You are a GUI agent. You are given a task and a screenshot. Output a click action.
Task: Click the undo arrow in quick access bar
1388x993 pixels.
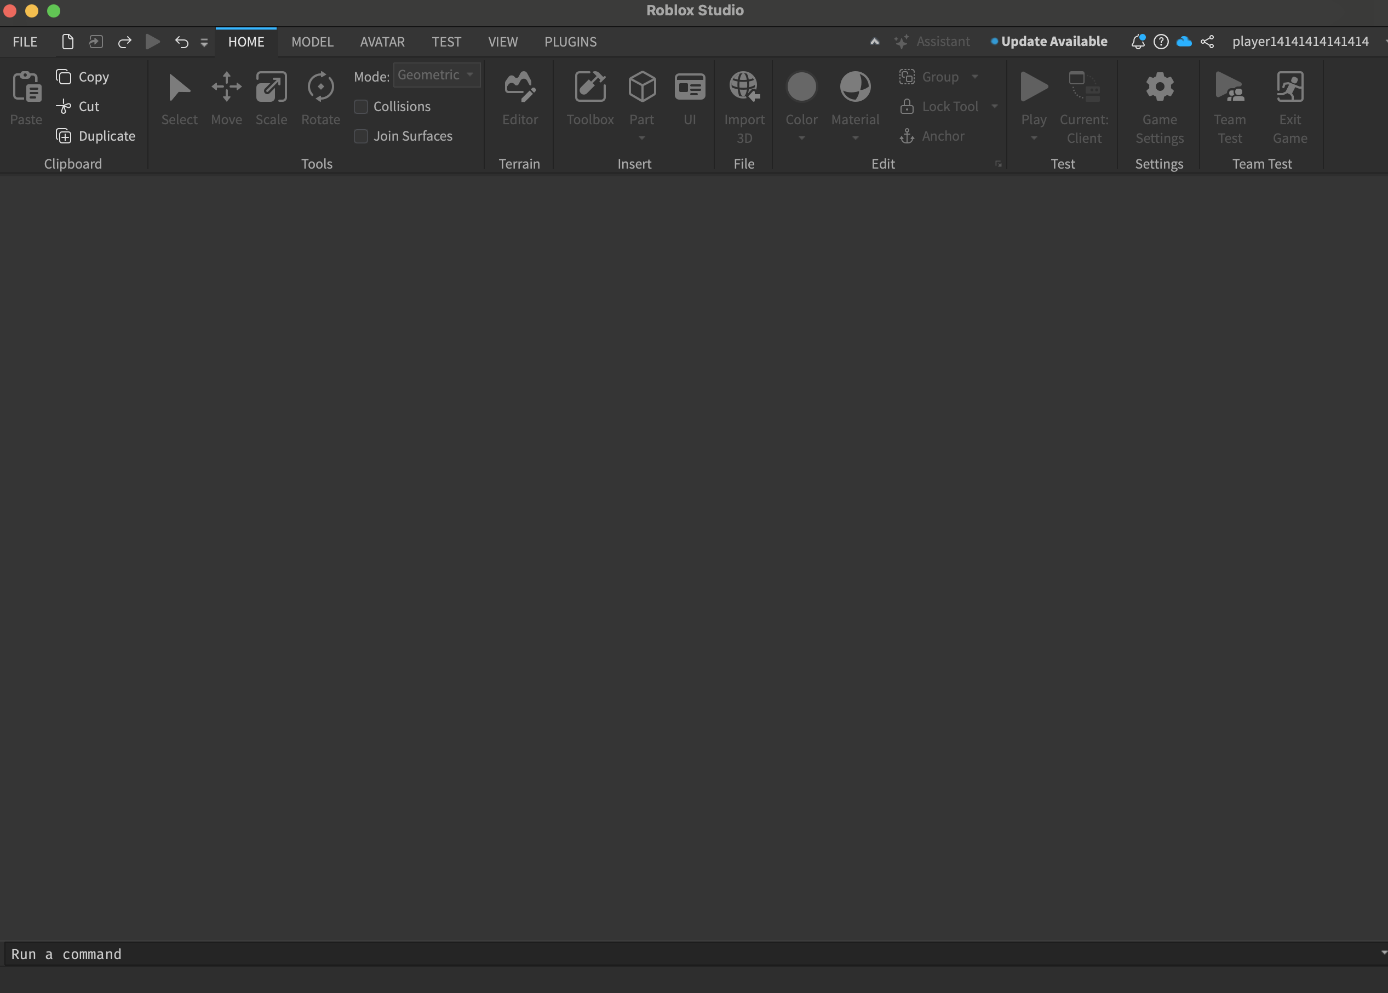pyautogui.click(x=182, y=42)
